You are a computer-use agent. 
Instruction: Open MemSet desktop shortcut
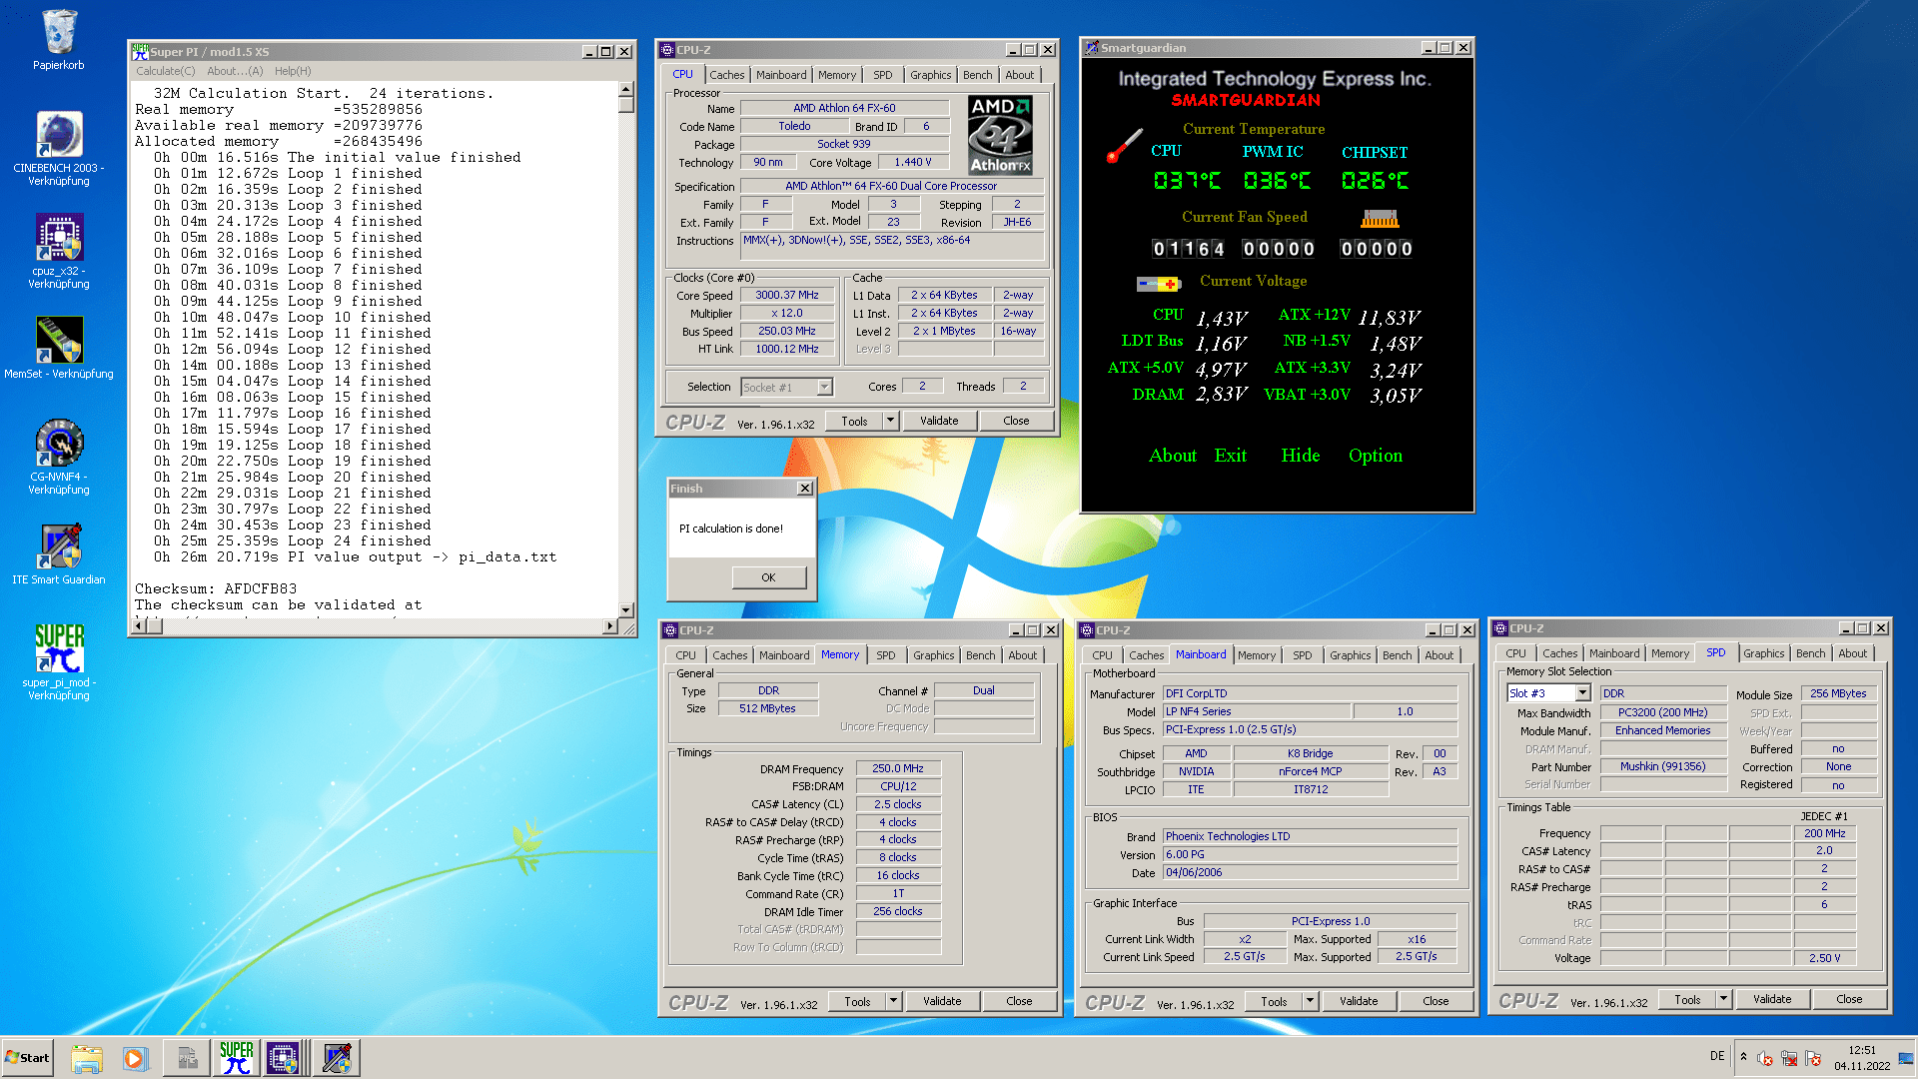(59, 348)
